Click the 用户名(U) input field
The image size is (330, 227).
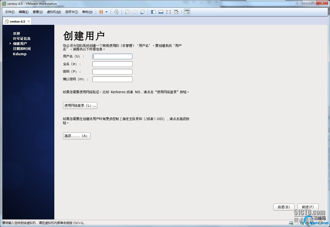(112, 56)
